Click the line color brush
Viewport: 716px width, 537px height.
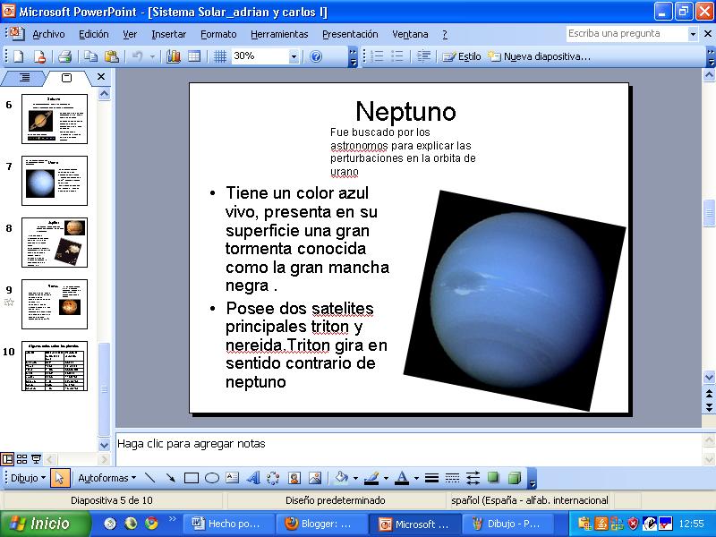371,478
